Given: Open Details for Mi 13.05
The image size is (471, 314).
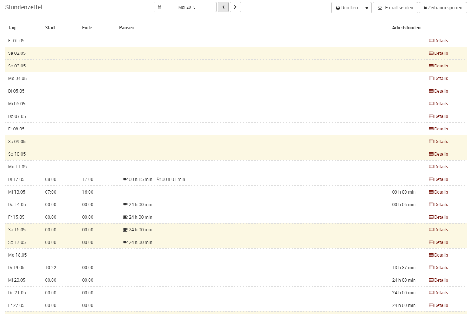Looking at the screenshot, I should pyautogui.click(x=439, y=192).
